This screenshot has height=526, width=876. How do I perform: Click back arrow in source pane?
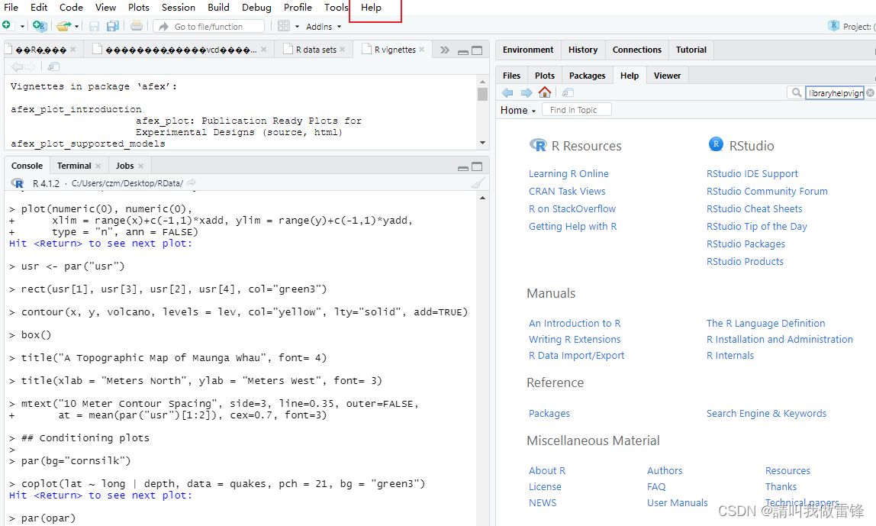click(17, 66)
